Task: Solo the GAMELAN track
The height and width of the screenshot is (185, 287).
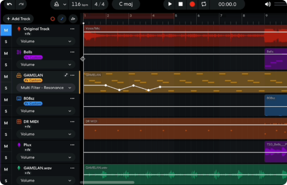Action: (x=6, y=88)
